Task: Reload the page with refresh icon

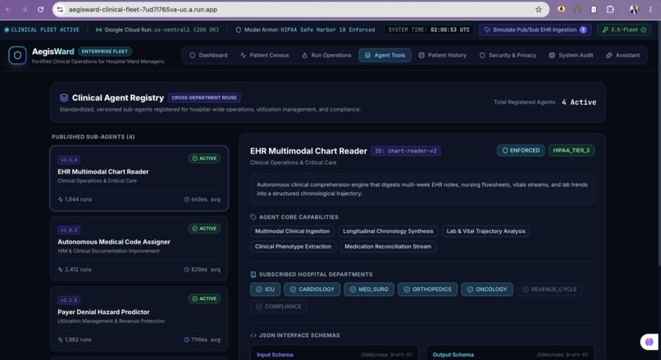Action: (40, 9)
